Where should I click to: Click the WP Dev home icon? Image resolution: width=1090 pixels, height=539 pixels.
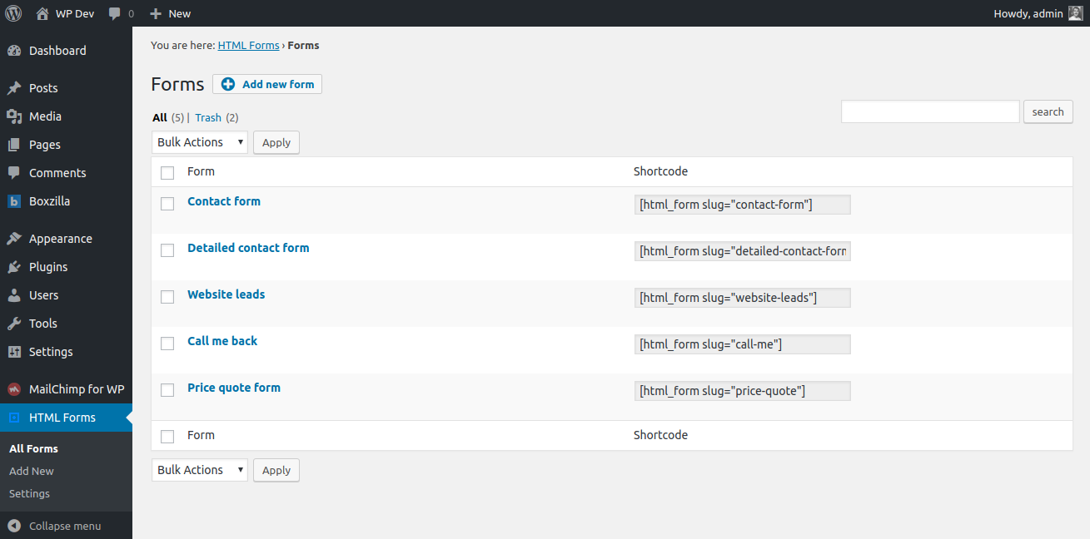[42, 13]
